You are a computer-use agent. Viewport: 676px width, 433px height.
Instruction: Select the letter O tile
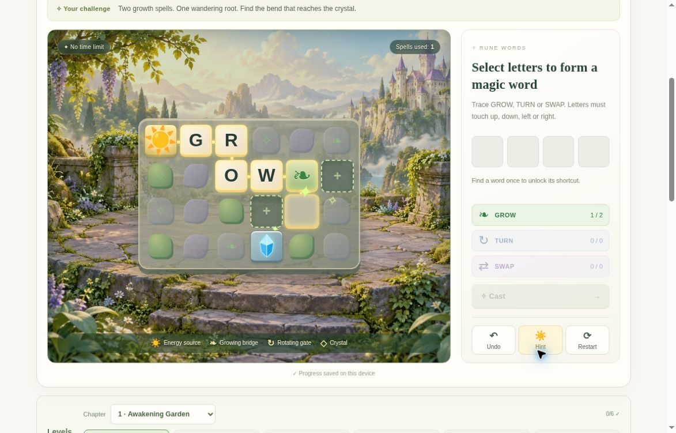pyautogui.click(x=231, y=176)
